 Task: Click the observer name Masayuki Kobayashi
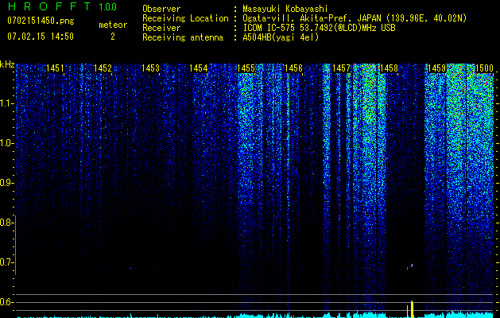(x=285, y=9)
